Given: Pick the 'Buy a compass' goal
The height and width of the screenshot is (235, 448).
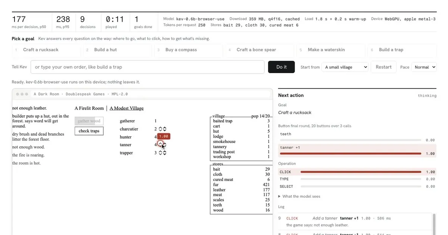Looking at the screenshot, I should click(x=189, y=50).
